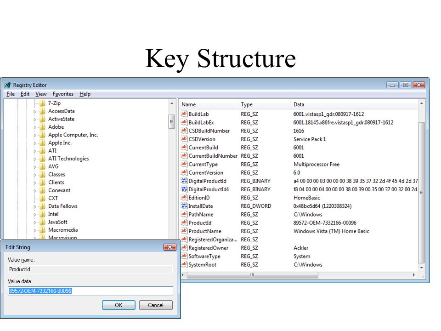Viewport: 441px width, 331px height.
Task: Expand the Data Fellows key
Action: (x=35, y=206)
